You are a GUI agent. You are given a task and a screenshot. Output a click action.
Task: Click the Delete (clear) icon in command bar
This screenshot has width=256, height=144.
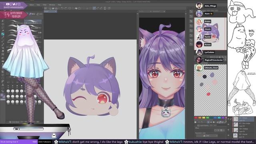[x=70, y=8]
